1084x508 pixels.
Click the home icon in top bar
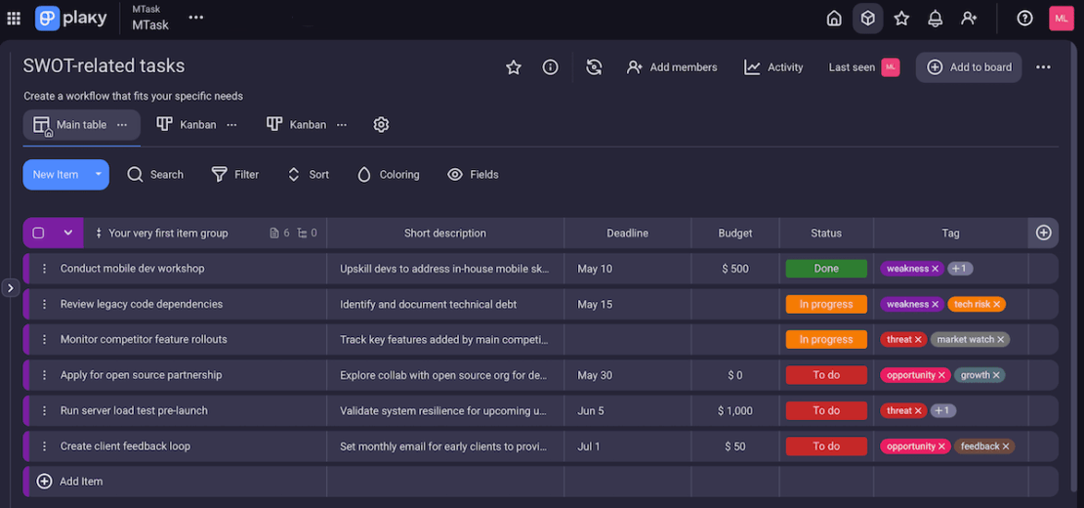tap(834, 18)
